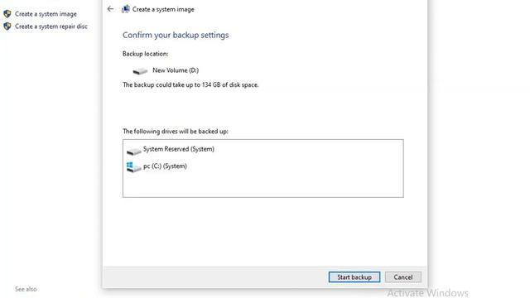Click the Start backup button
This screenshot has height=298, width=530.
[354, 277]
